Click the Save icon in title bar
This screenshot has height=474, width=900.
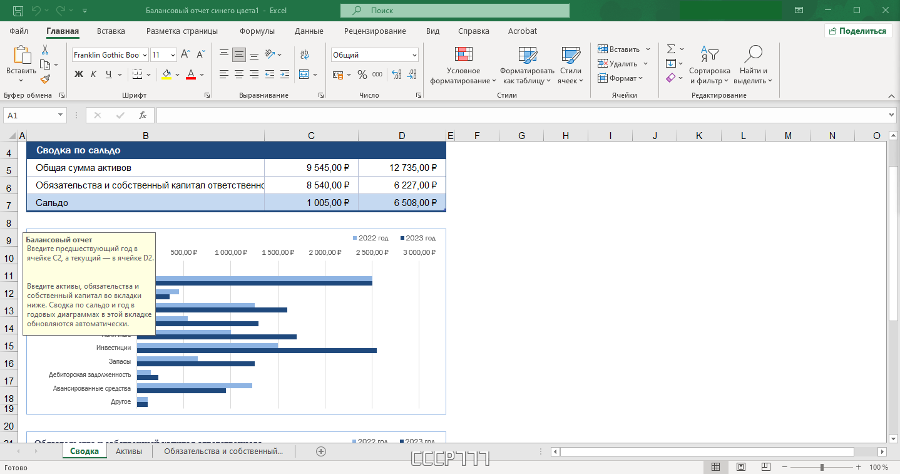(18, 11)
